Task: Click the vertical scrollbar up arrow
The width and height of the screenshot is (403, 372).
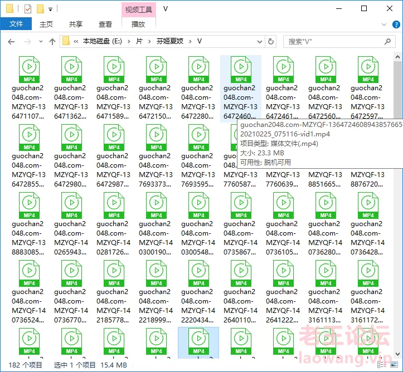Action: (397, 57)
